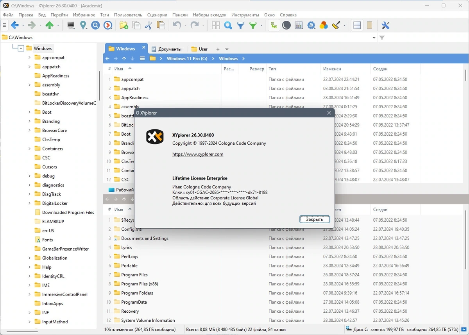469x335 pixels.
Task: Toggle the address bar funnel filter
Action: (x=382, y=38)
